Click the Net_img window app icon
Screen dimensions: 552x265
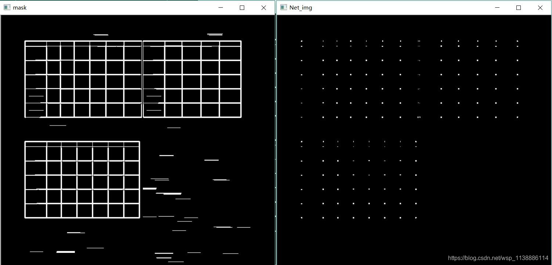(284, 7)
